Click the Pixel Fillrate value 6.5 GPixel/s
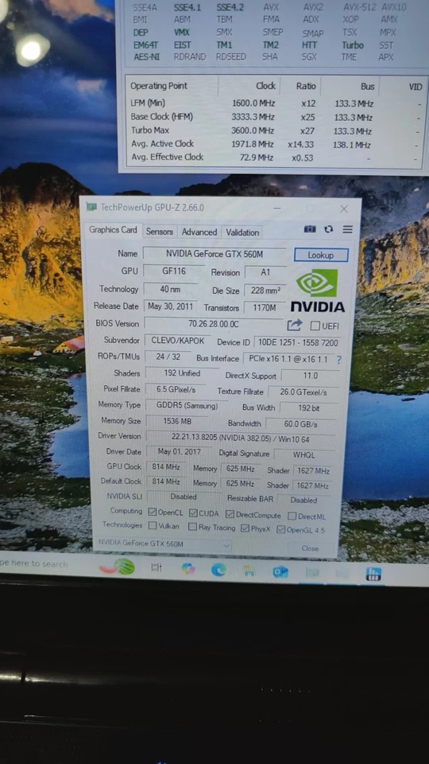 pyautogui.click(x=176, y=389)
